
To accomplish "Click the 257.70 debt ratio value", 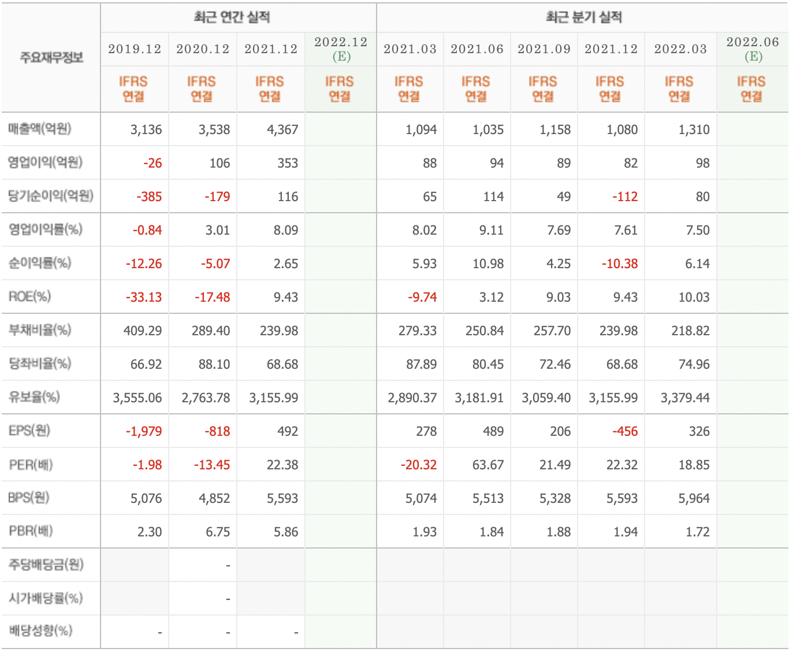I will point(552,331).
